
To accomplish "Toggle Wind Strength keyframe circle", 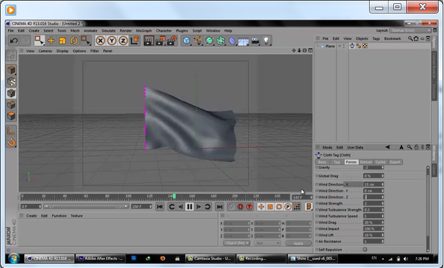I will coord(317,203).
